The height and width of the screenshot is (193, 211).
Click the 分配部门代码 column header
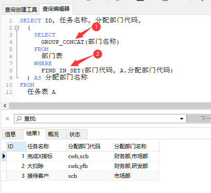point(90,147)
